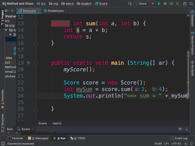Open the Event Log
Viewport: 195px width, 146px height.
(x=179, y=138)
